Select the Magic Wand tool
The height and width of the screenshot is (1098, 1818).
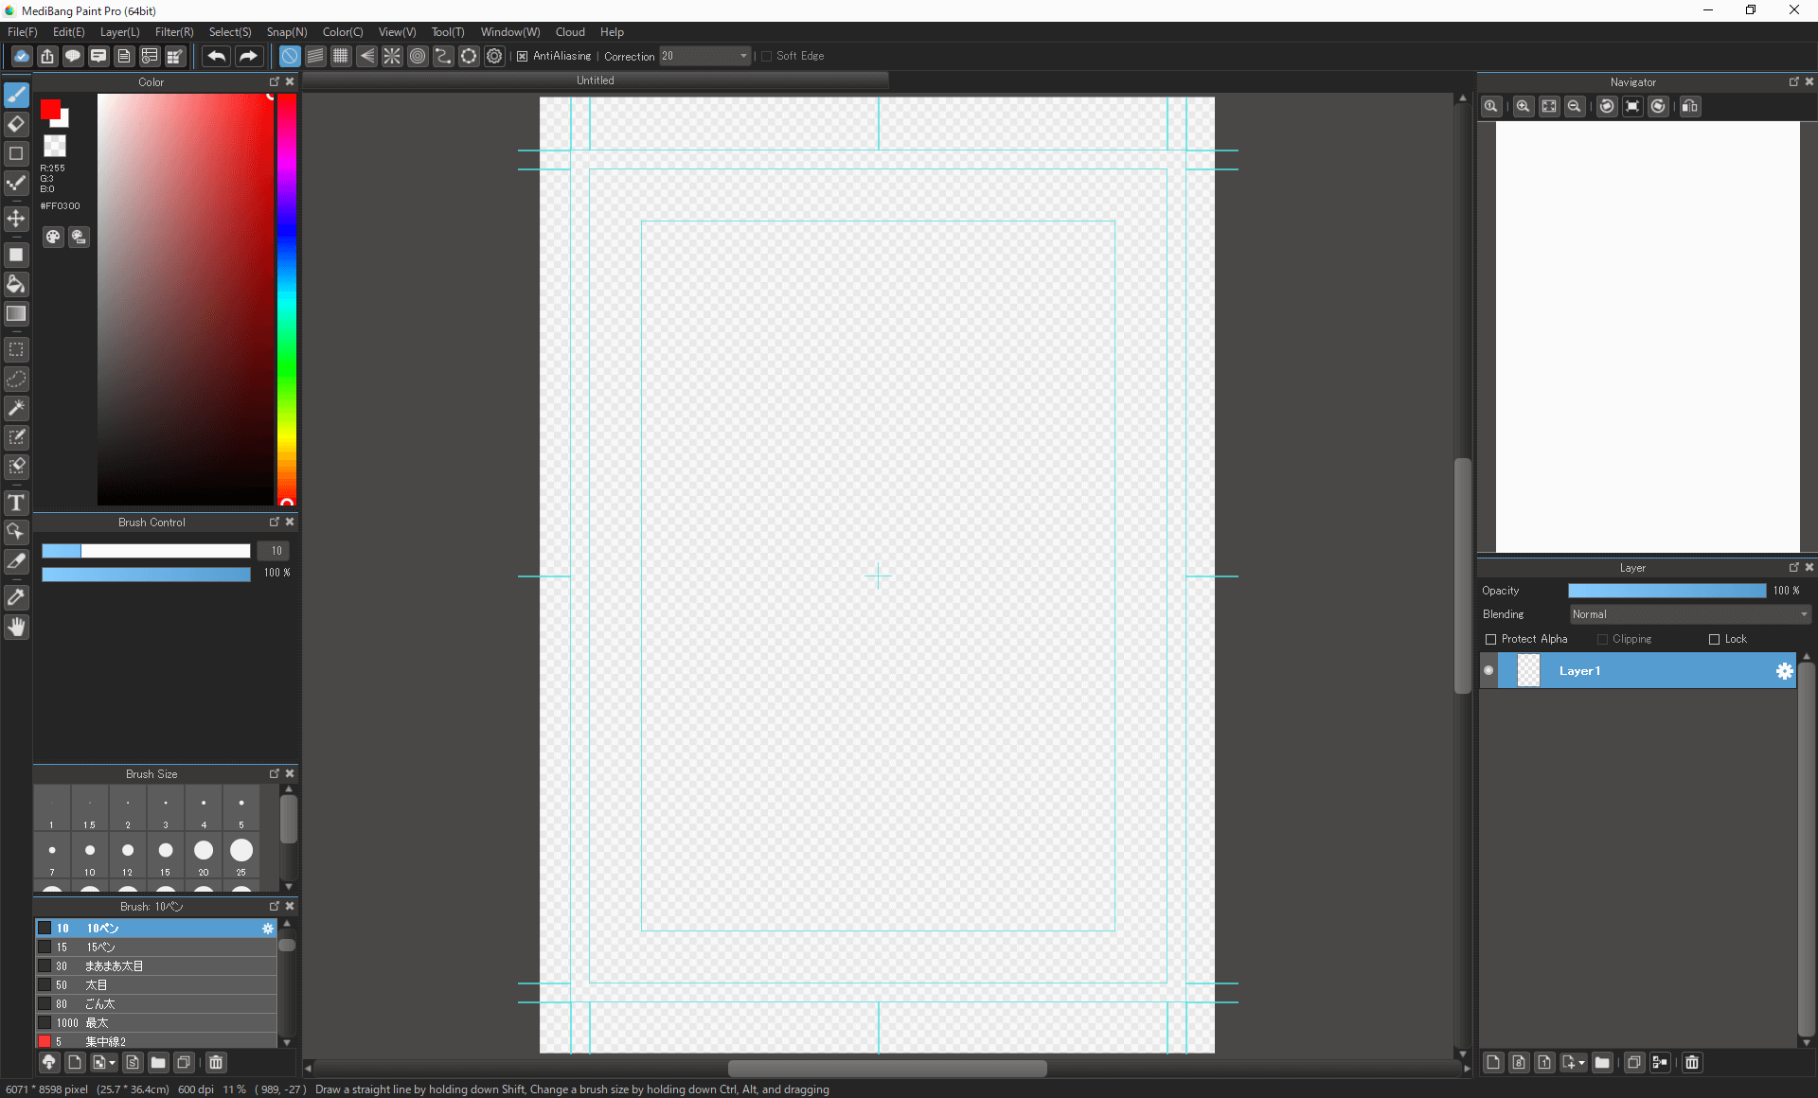coord(16,408)
